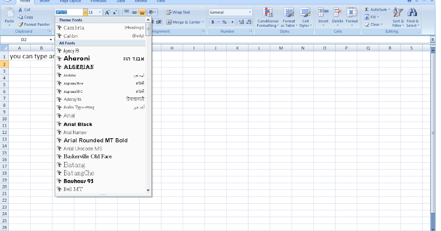The image size is (441, 231).
Task: Switch to the Formulas ribbon tab
Action: 98,1
